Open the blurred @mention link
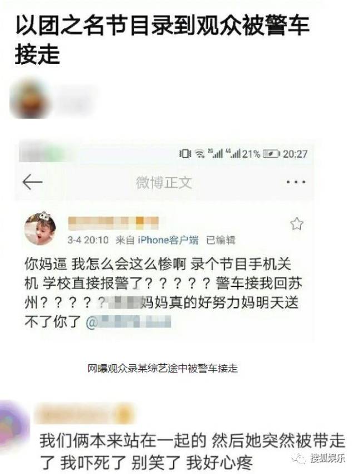The height and width of the screenshot is (474, 356). click(x=128, y=322)
